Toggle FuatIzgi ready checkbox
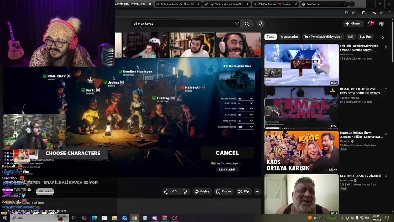The image size is (394, 222). 154,98
